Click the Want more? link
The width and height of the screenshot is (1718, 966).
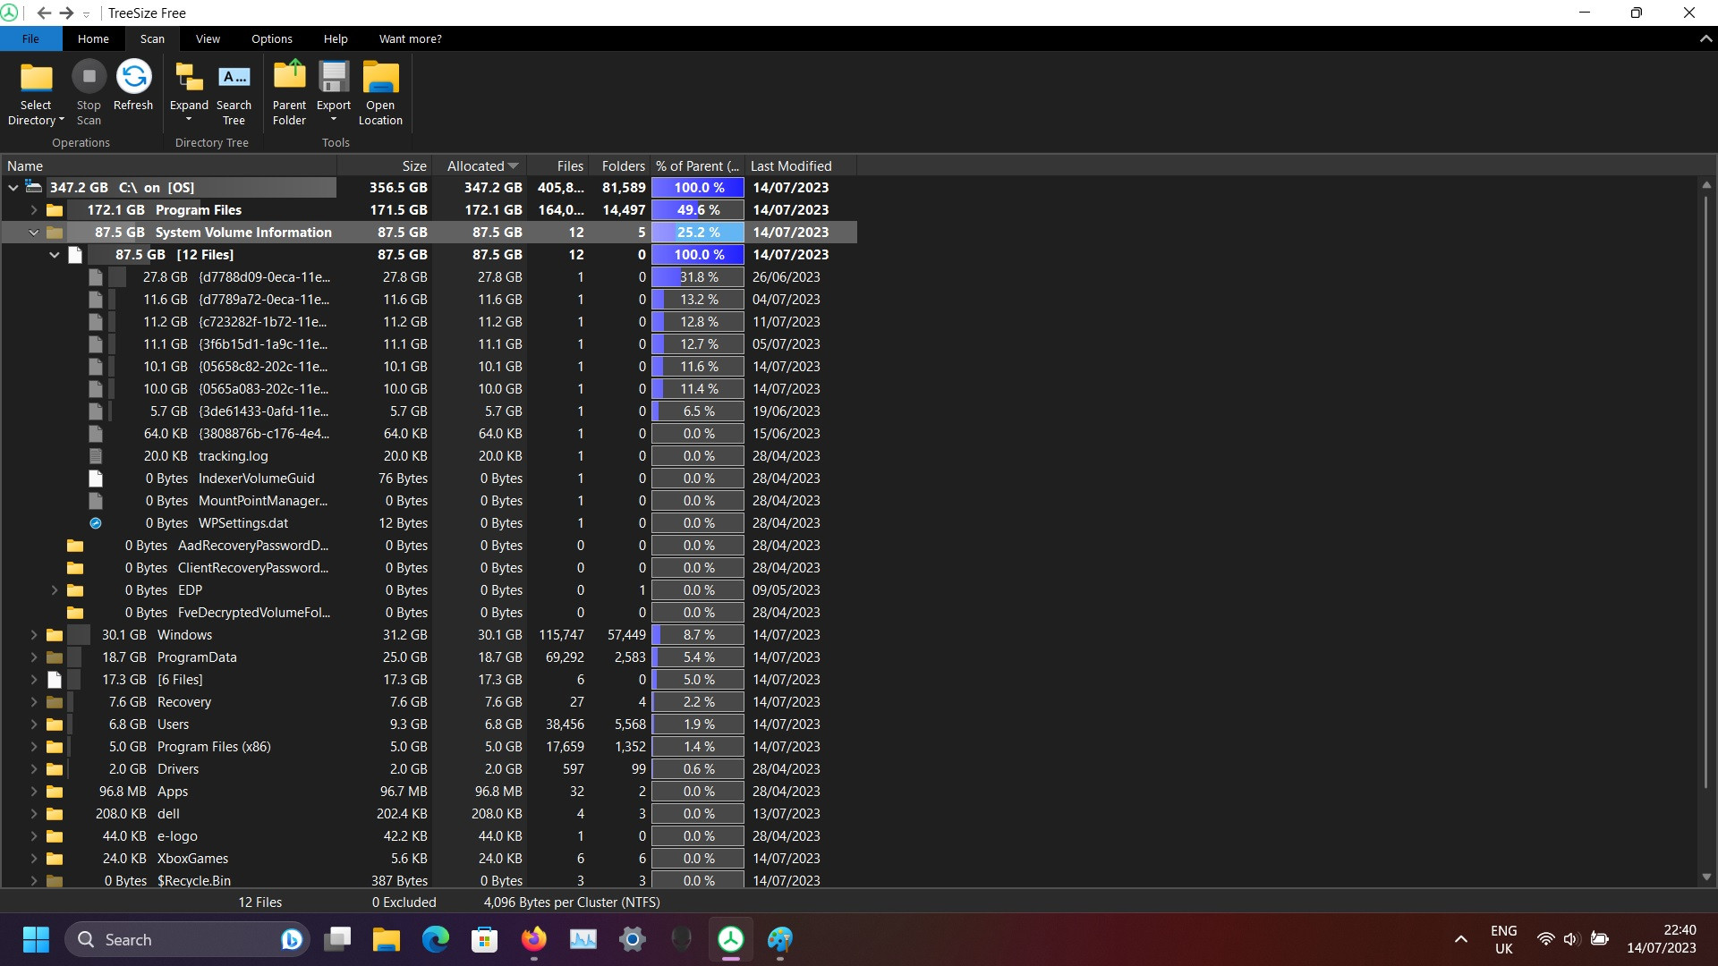coord(410,39)
